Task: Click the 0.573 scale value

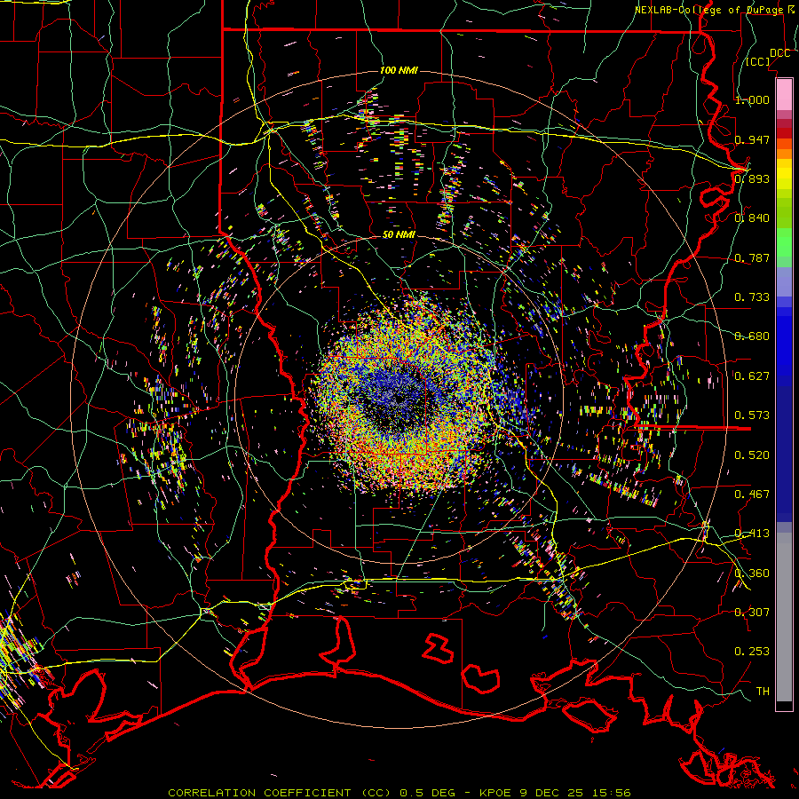Action: (752, 415)
